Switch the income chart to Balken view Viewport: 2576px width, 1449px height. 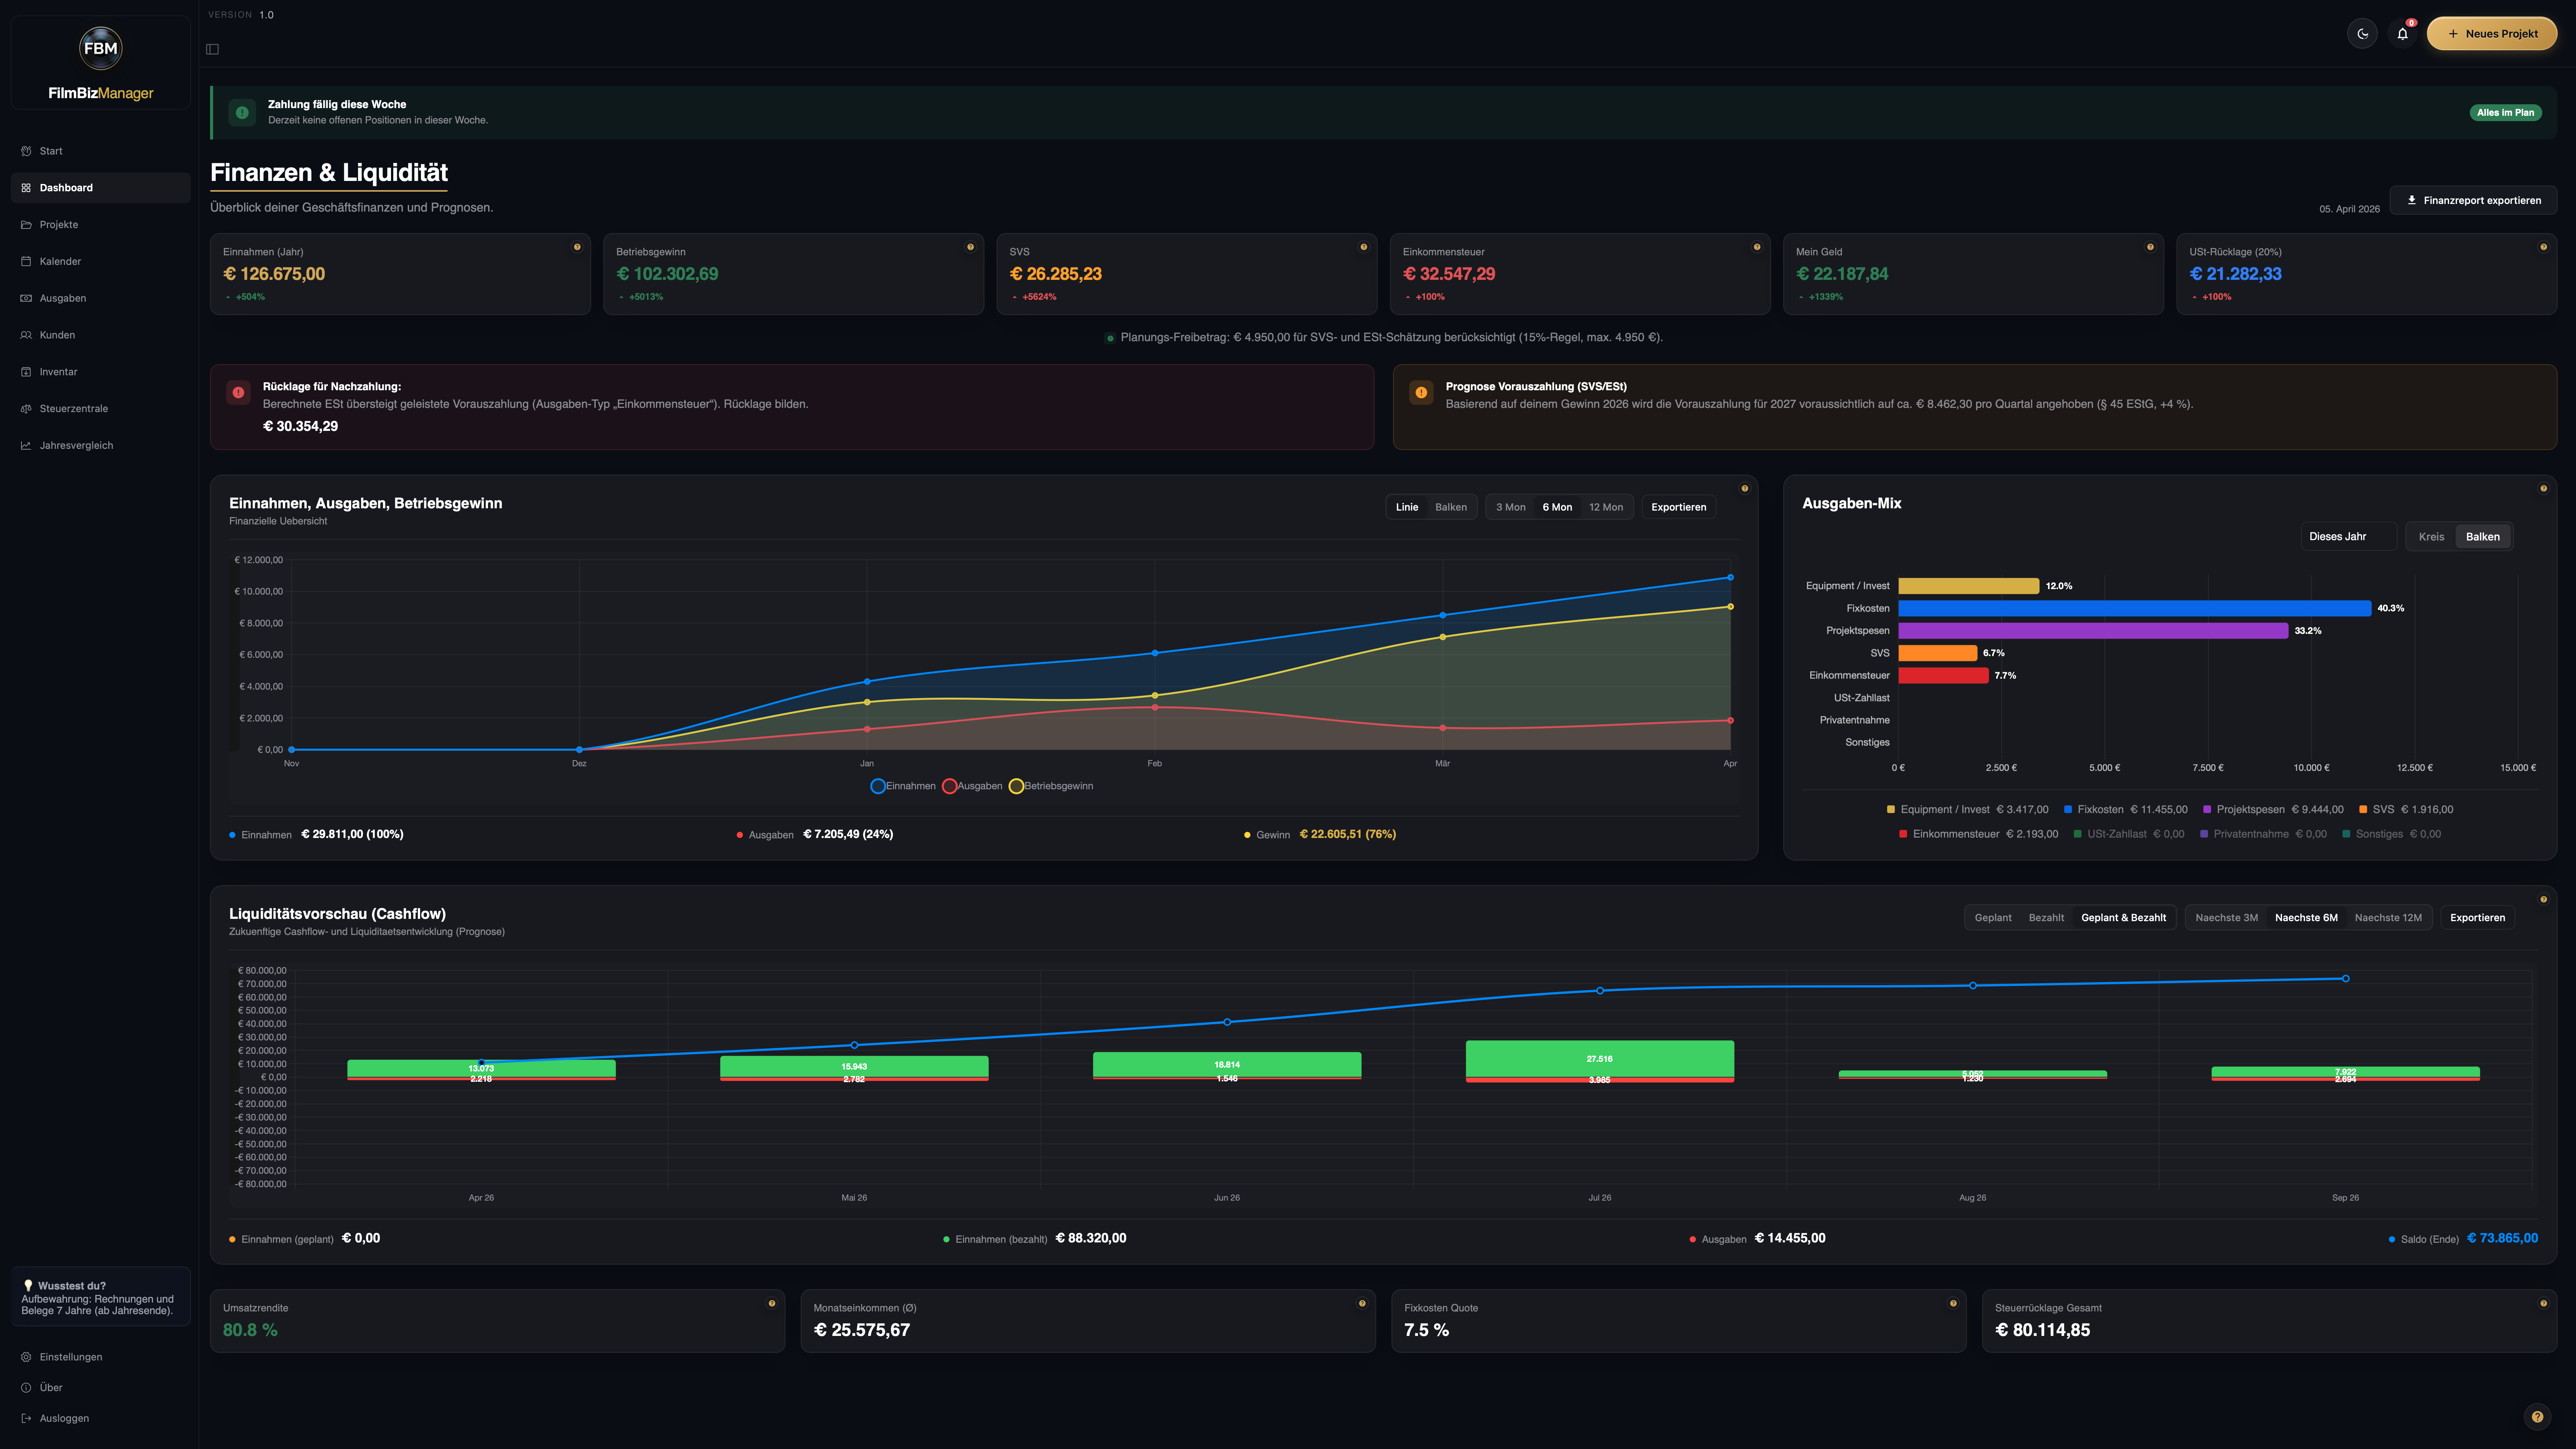(1450, 507)
